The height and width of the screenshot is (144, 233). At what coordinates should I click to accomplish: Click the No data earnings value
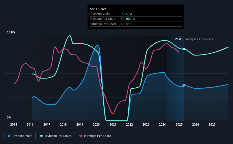(x=127, y=24)
